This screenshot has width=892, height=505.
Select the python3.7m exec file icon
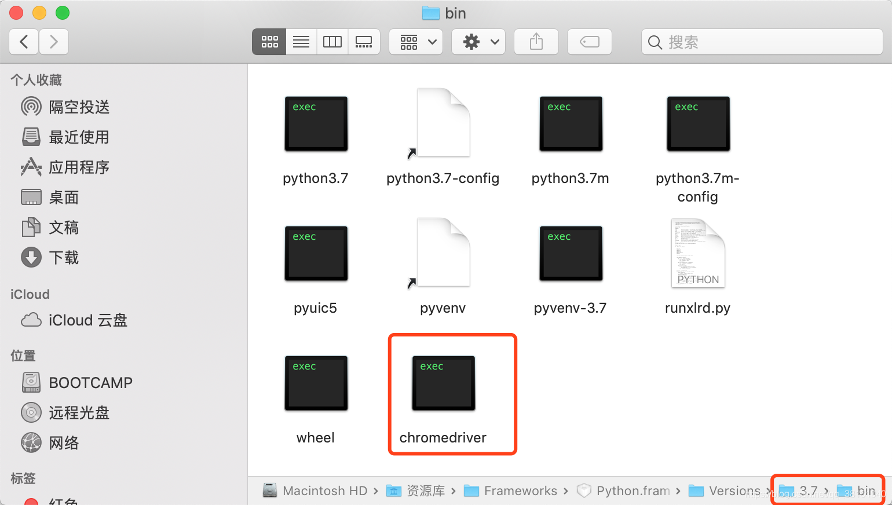571,124
